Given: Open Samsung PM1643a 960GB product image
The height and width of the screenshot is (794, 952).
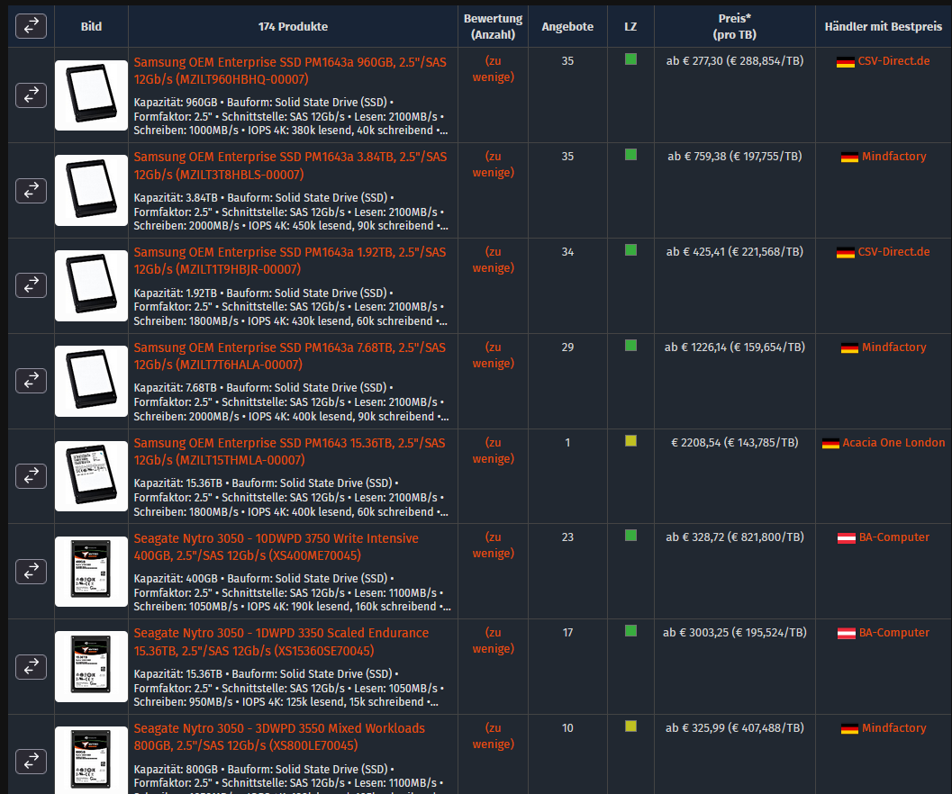Looking at the screenshot, I should click(91, 95).
